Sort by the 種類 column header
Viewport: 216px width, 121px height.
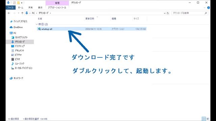(x=114, y=19)
